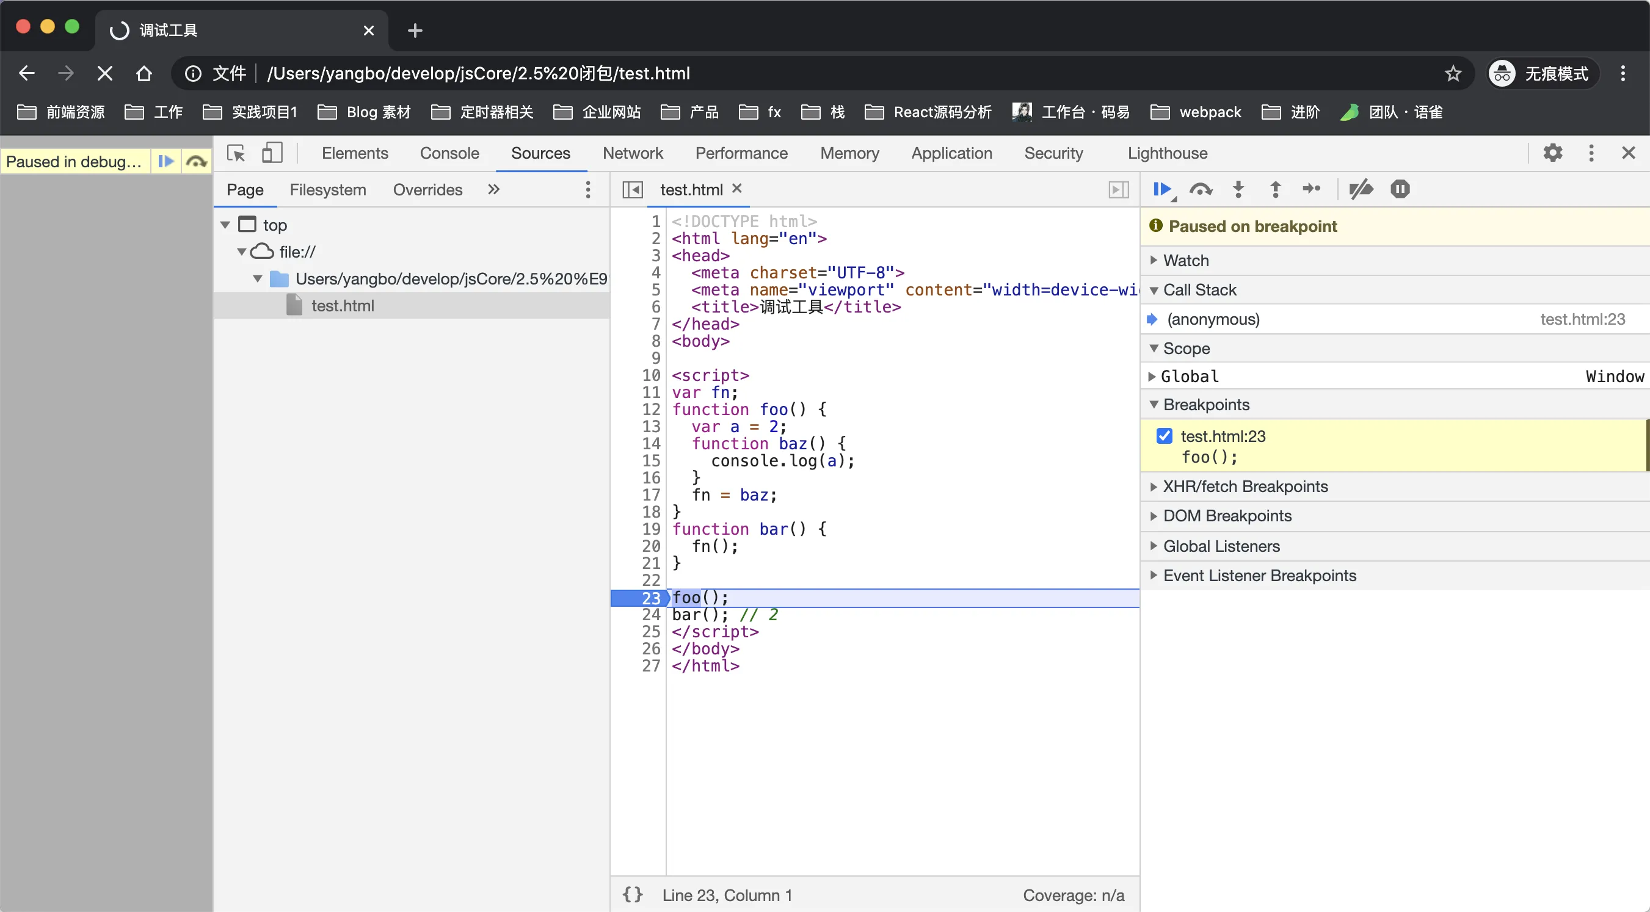Collapse the Users/yangbo folder node
Screen dimensions: 1650x912
point(258,278)
